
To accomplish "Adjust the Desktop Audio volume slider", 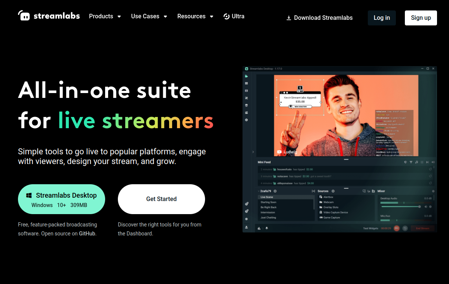I will click(401, 207).
